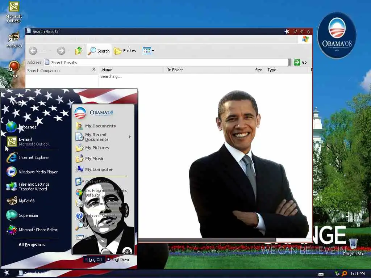Open My Documents folder
The image size is (371, 278).
pos(96,126)
